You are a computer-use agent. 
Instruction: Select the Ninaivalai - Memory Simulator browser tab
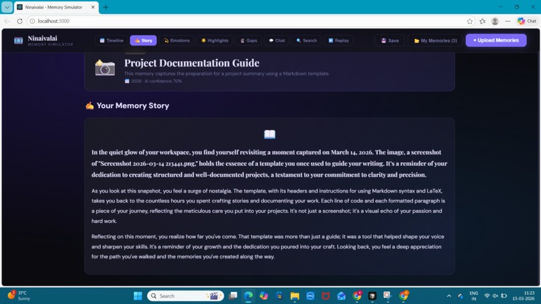point(56,7)
